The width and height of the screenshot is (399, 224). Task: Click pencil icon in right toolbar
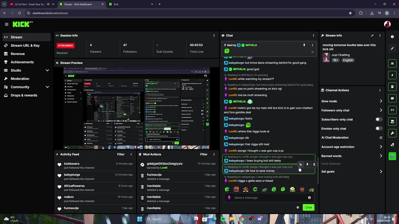[392, 49]
